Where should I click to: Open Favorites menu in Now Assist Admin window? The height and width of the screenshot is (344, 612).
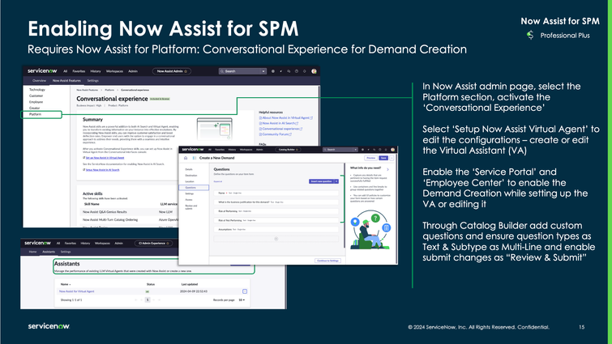(x=79, y=71)
